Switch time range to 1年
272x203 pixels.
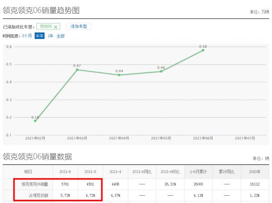pos(50,36)
